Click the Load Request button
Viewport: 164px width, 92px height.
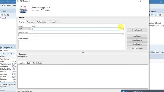137,40
